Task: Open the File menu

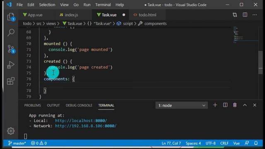Action: pyautogui.click(x=19, y=5)
